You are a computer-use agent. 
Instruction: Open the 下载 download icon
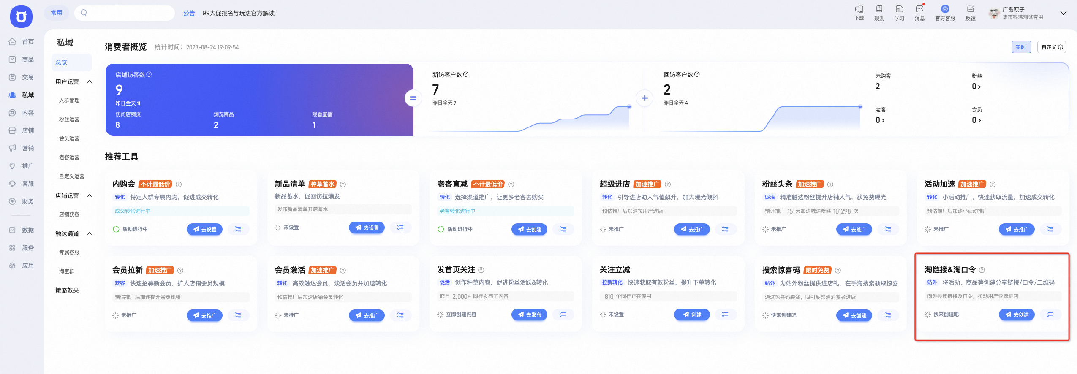pyautogui.click(x=859, y=13)
